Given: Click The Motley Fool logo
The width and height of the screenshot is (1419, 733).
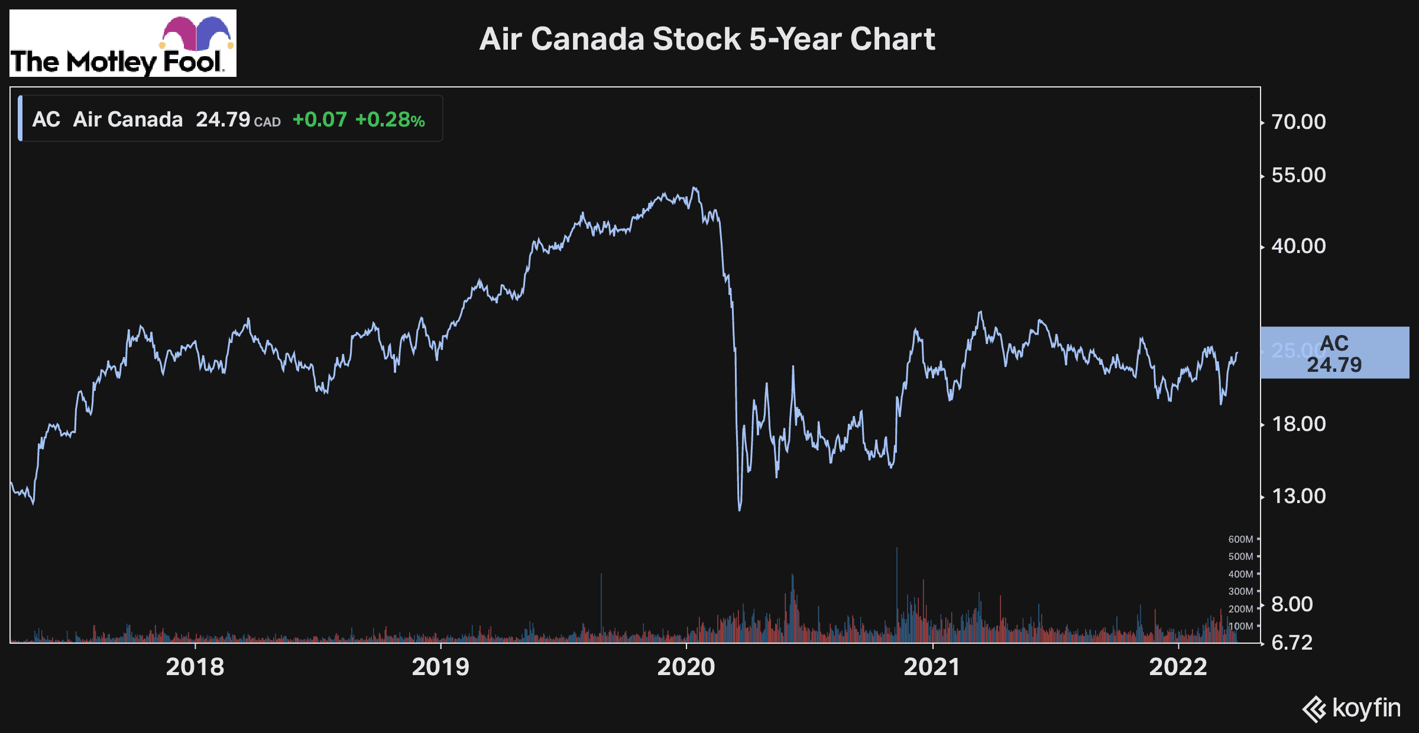Looking at the screenshot, I should (x=122, y=44).
